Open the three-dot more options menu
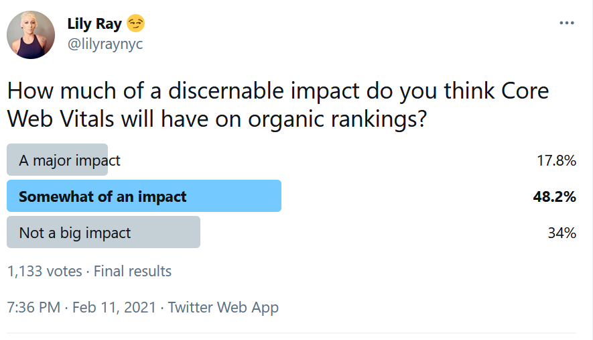Image resolution: width=593 pixels, height=340 pixels. (x=566, y=23)
